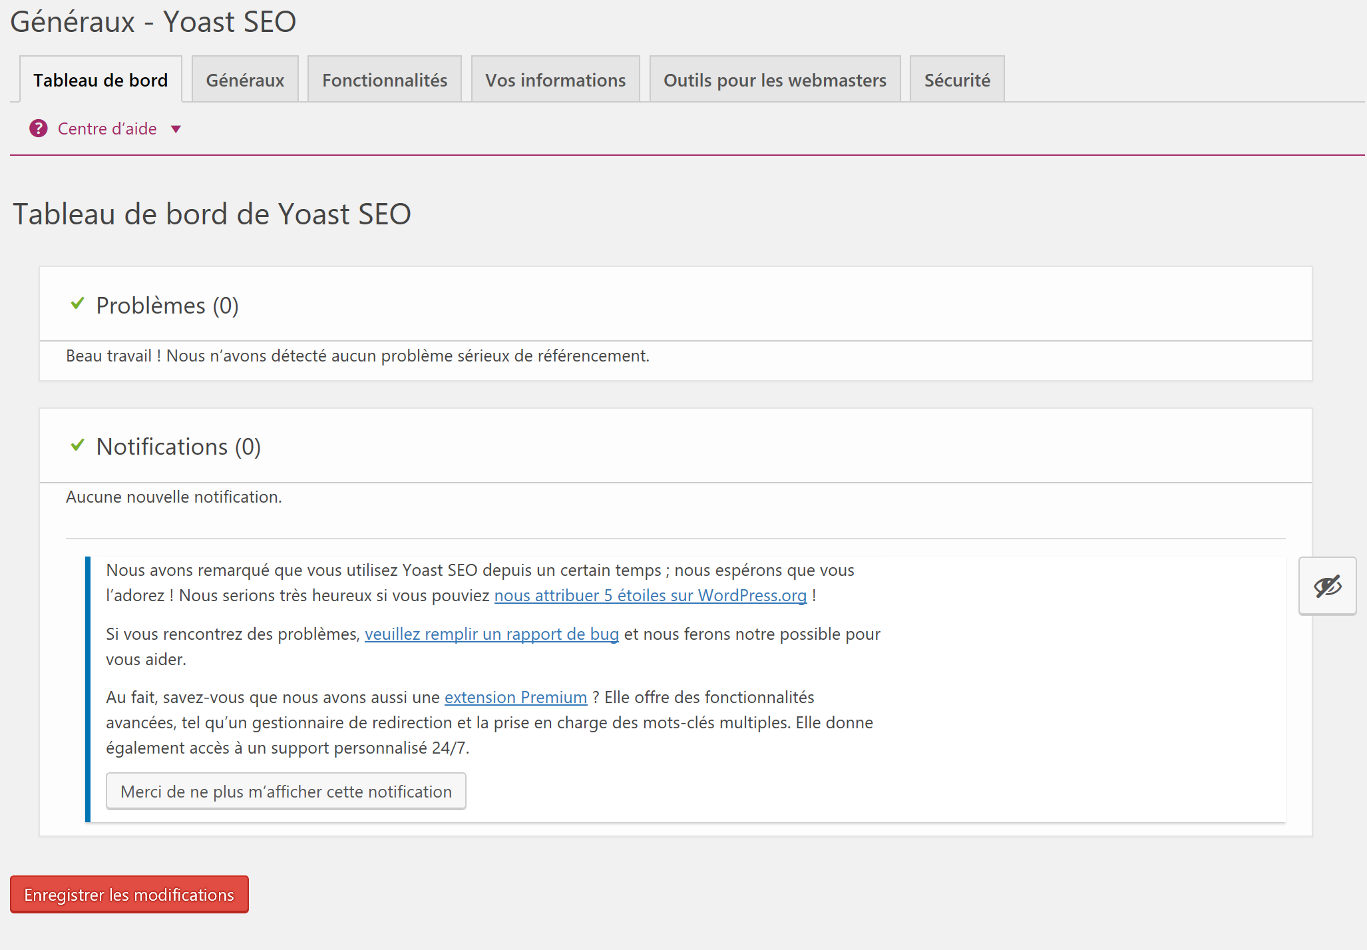The height and width of the screenshot is (950, 1367).
Task: Follow the 5 étoiles sur WordPress.org link
Action: coord(650,596)
